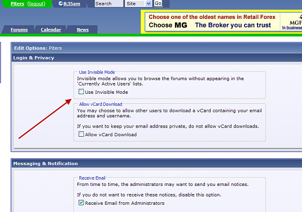
Task: Click the Go search button
Action: [x=158, y=3]
